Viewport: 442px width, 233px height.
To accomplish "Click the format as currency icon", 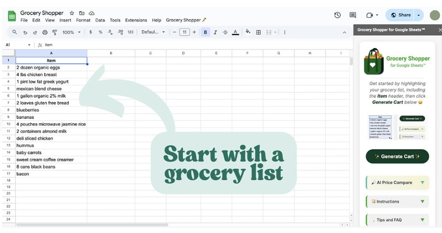I will coord(92,32).
